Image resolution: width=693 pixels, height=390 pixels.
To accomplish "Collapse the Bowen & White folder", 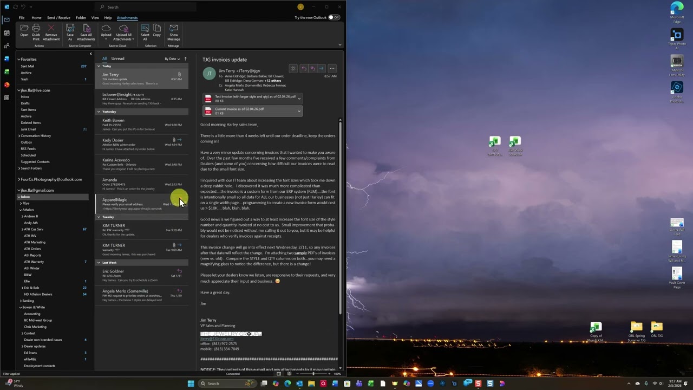I will pyautogui.click(x=21, y=307).
